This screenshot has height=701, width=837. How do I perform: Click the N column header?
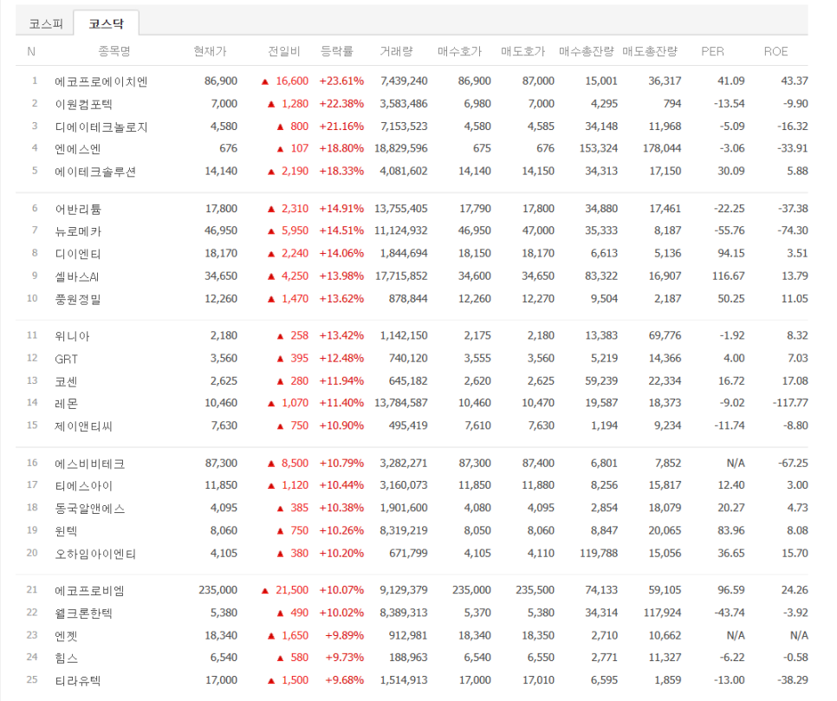coord(31,52)
